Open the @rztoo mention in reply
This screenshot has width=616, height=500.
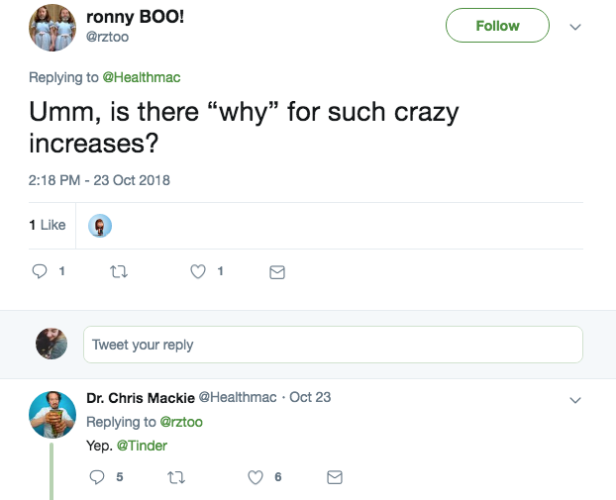tap(181, 422)
